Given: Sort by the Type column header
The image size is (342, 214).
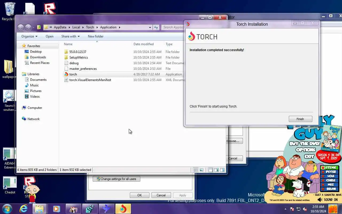Looking at the screenshot, I should (169, 44).
